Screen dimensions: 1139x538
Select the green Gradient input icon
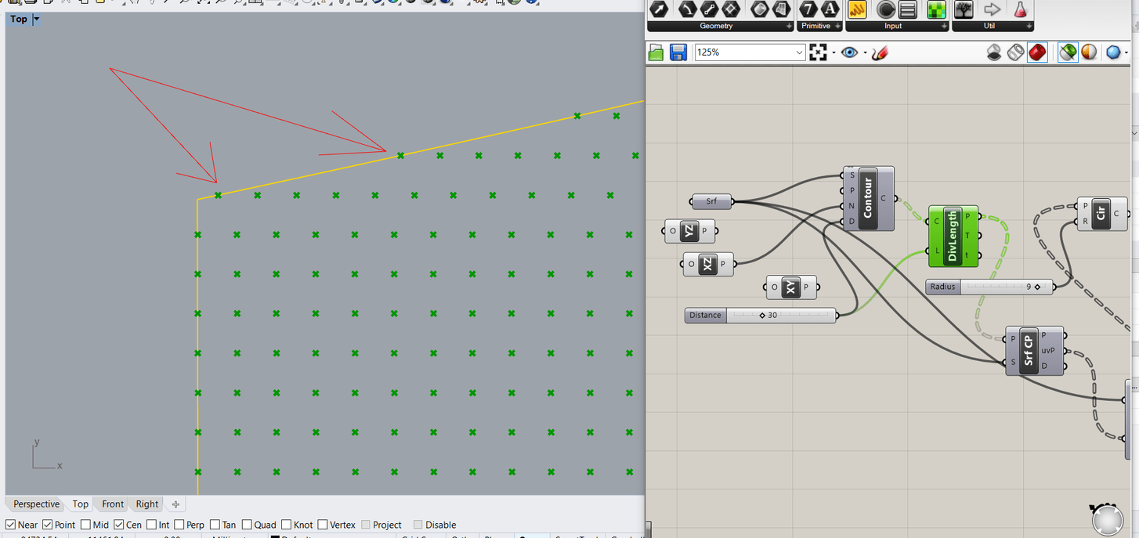pyautogui.click(x=936, y=9)
